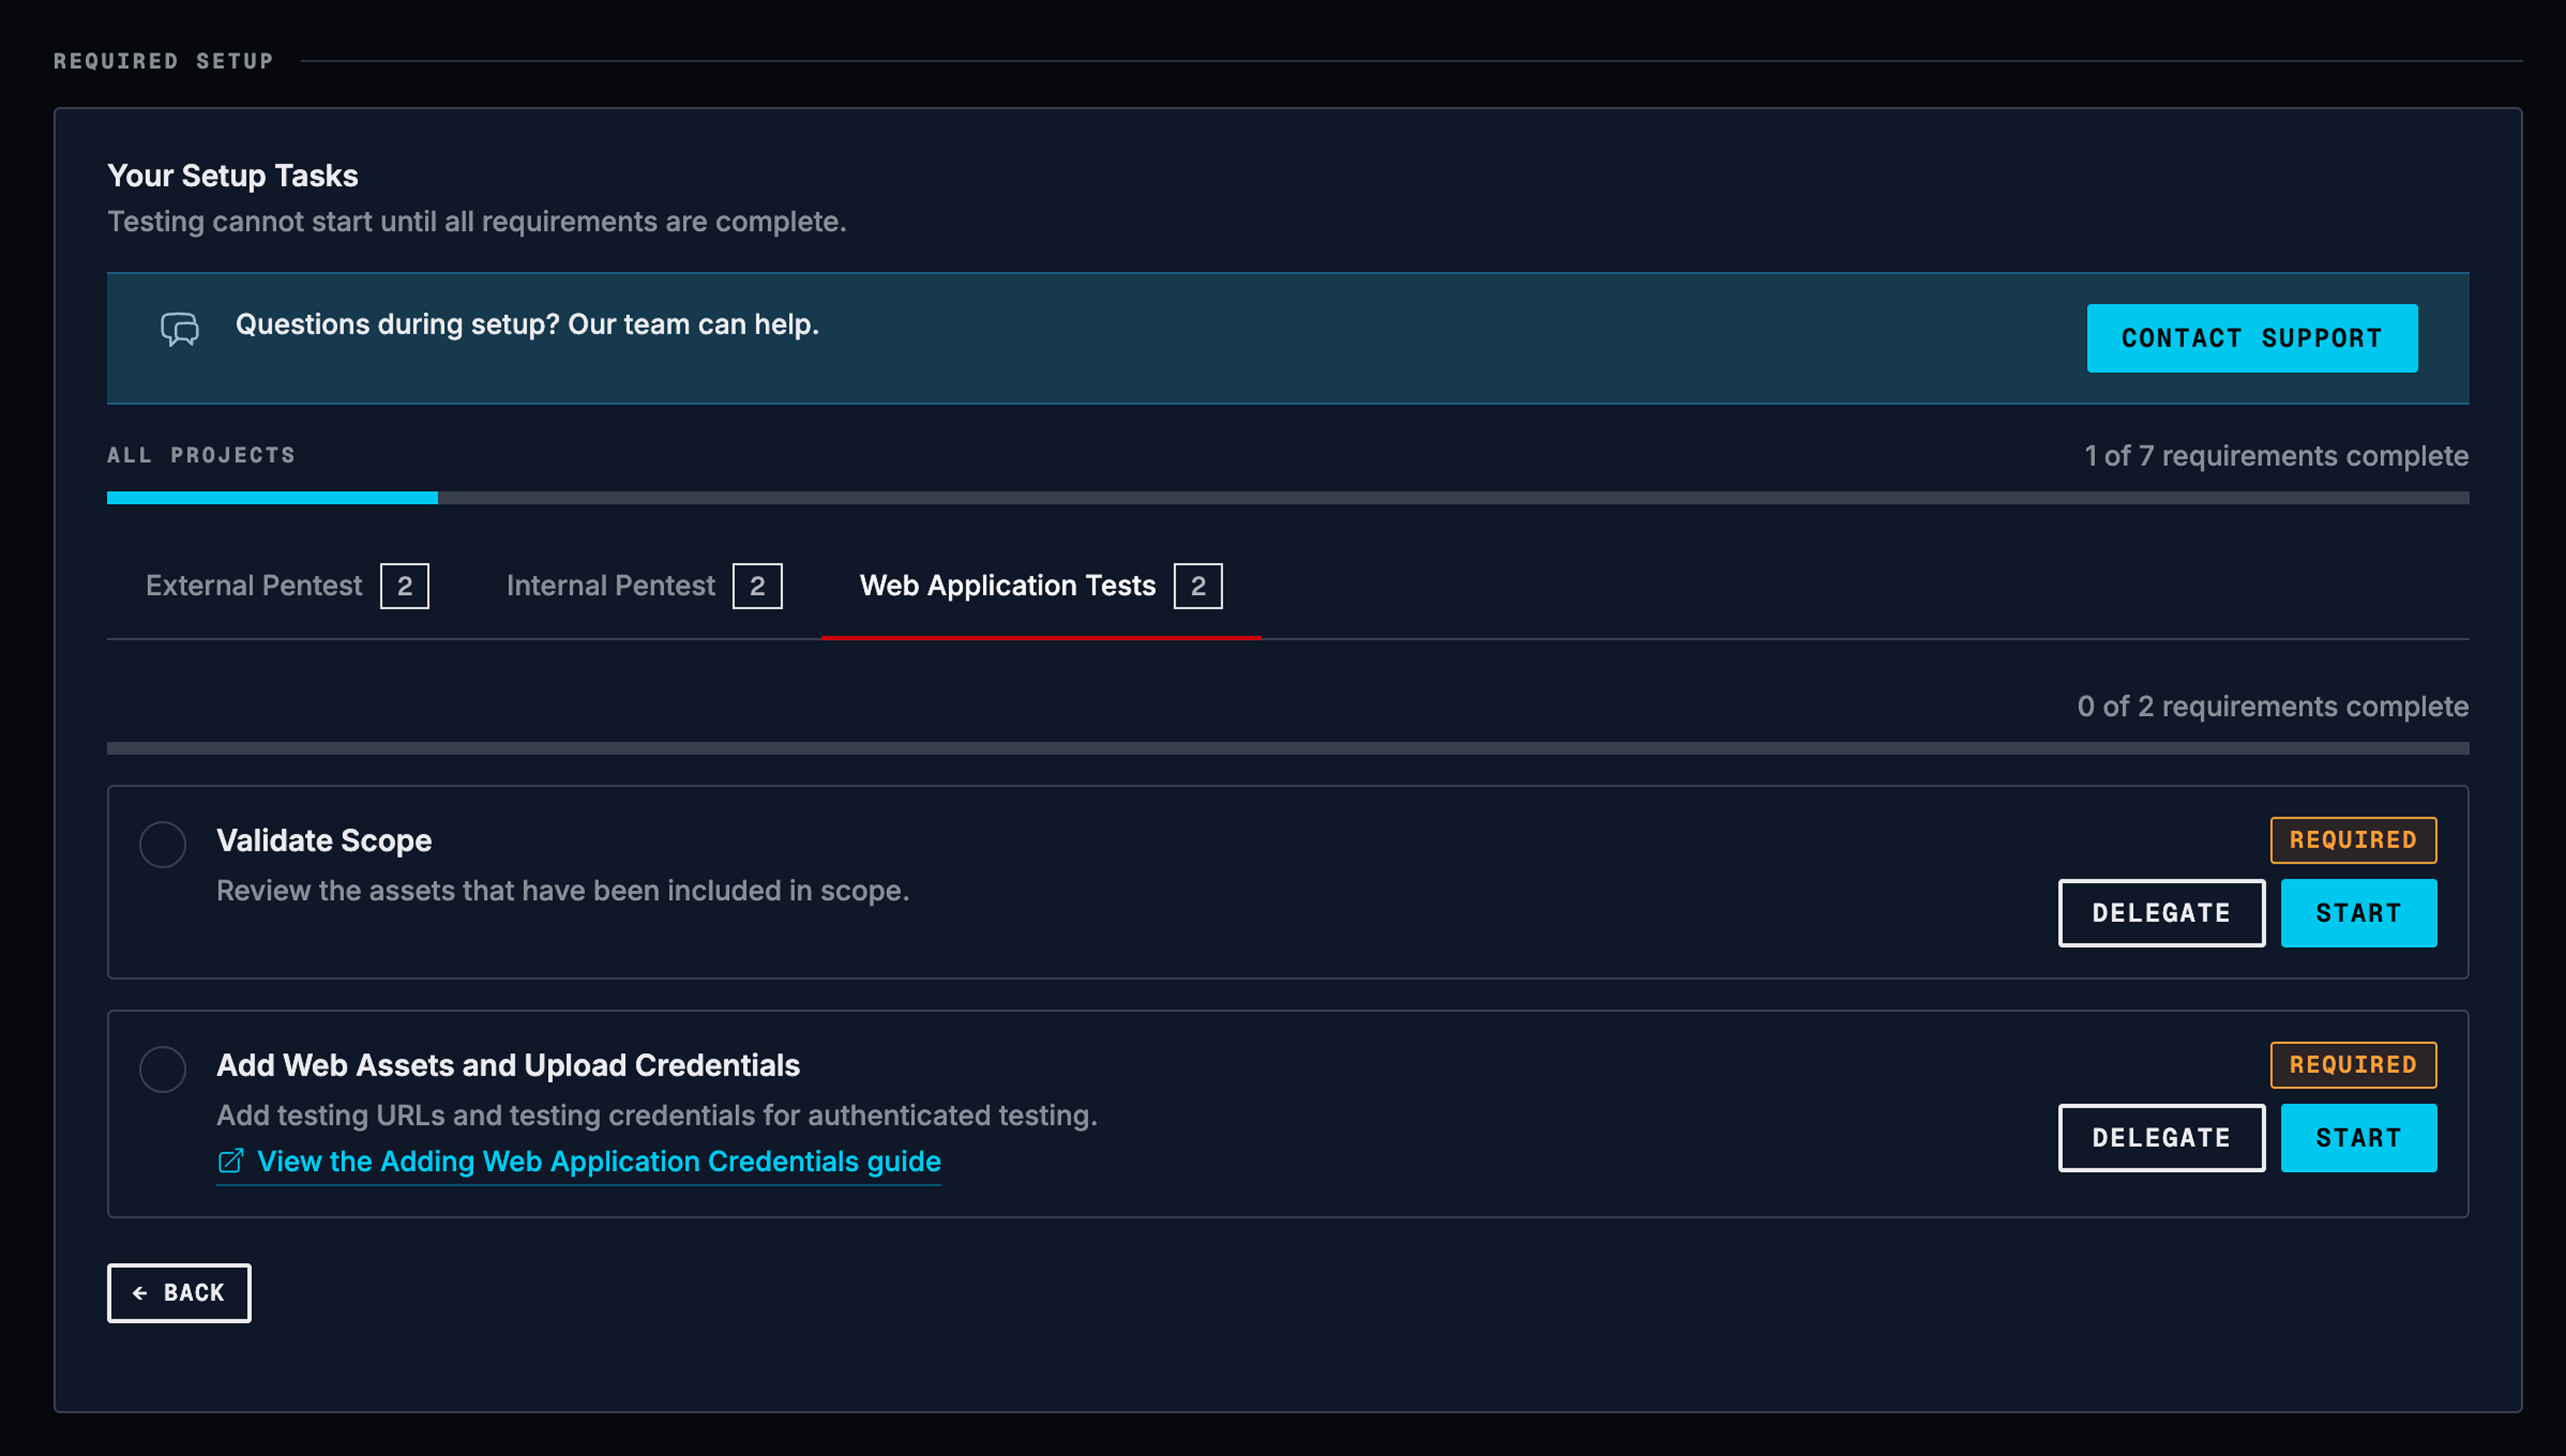Click the 'Required Setup' section header
2566x1456 pixels.
[x=164, y=61]
